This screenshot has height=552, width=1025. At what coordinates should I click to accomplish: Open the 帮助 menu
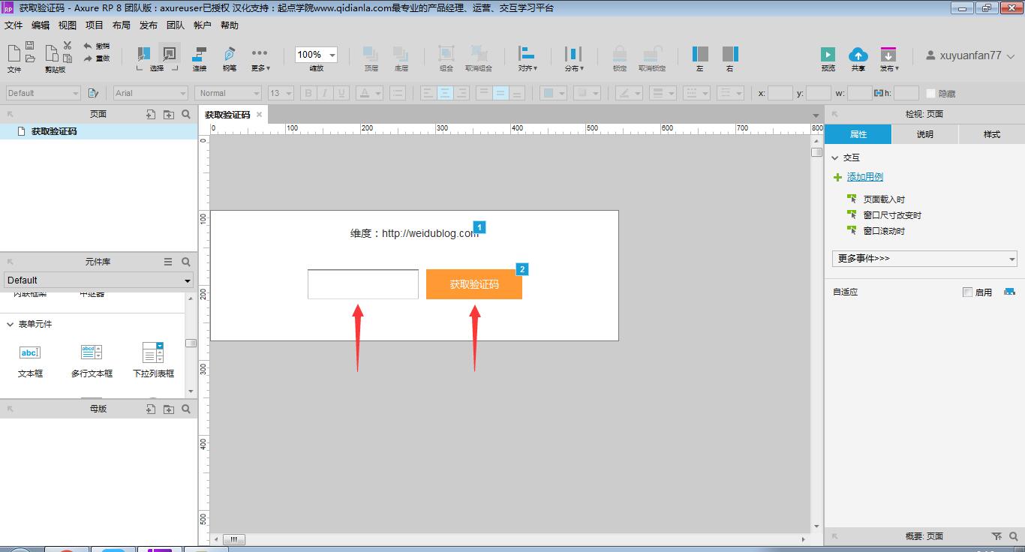pyautogui.click(x=230, y=25)
